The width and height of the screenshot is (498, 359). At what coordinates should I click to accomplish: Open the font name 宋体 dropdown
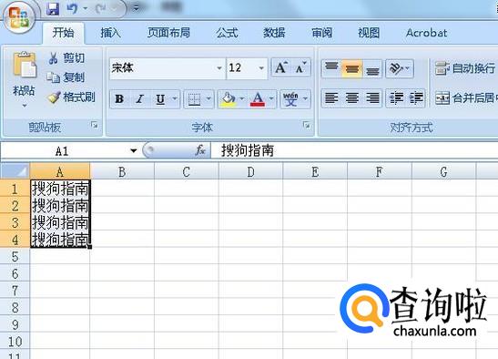(x=219, y=68)
